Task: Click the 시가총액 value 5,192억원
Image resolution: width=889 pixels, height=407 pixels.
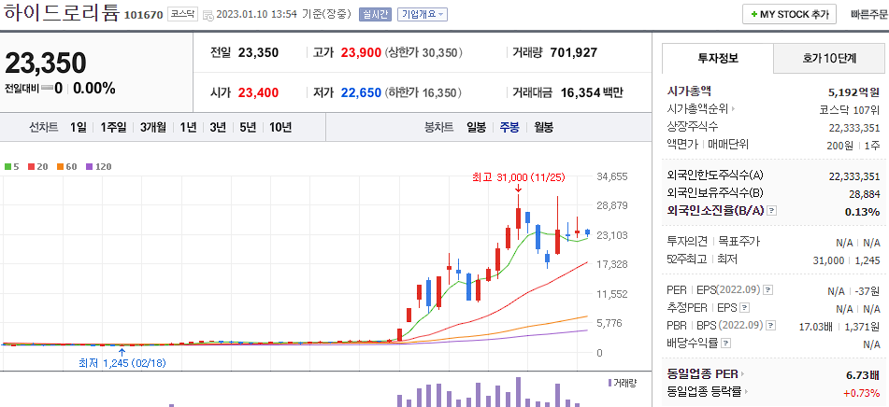Action: pos(853,91)
